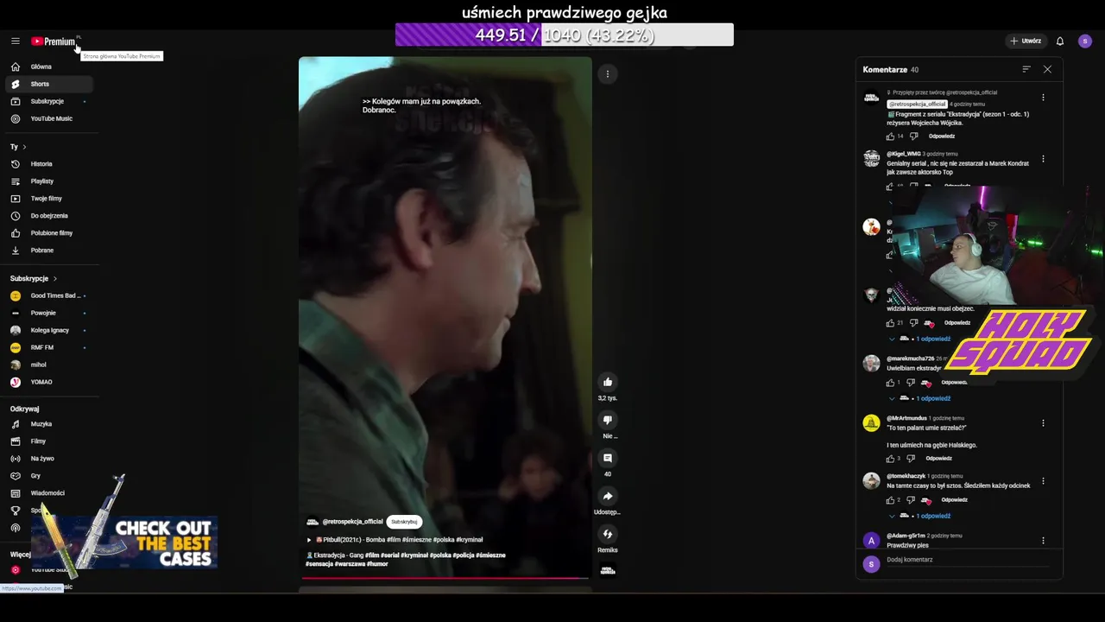Open the hamburger guide menu
This screenshot has height=622, width=1105.
(x=15, y=41)
